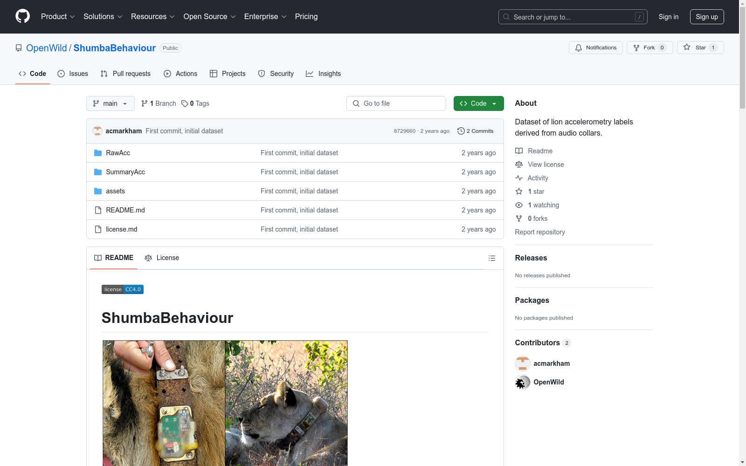Open the 2 Commits history
746x466 pixels.
click(476, 131)
